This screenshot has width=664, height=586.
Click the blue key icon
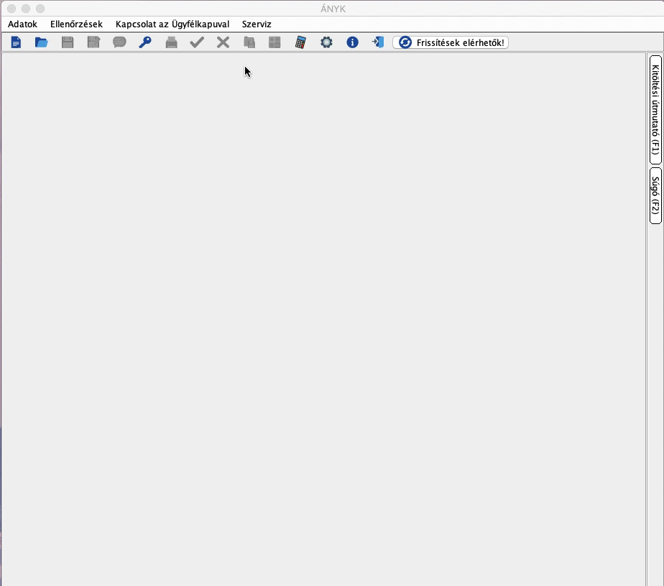(145, 42)
